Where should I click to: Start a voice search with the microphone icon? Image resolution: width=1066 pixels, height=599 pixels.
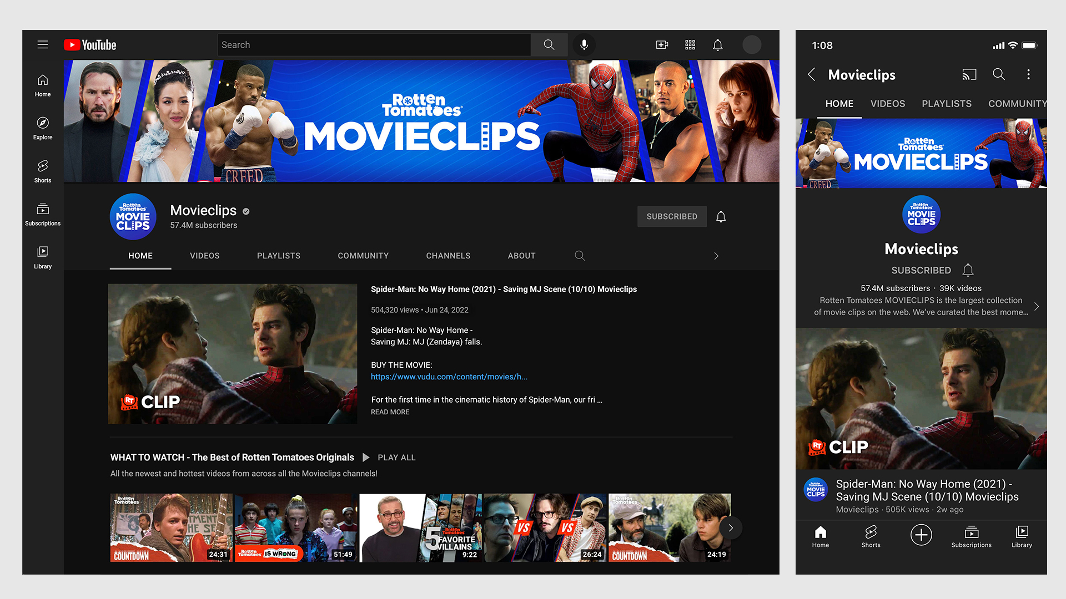click(x=584, y=44)
